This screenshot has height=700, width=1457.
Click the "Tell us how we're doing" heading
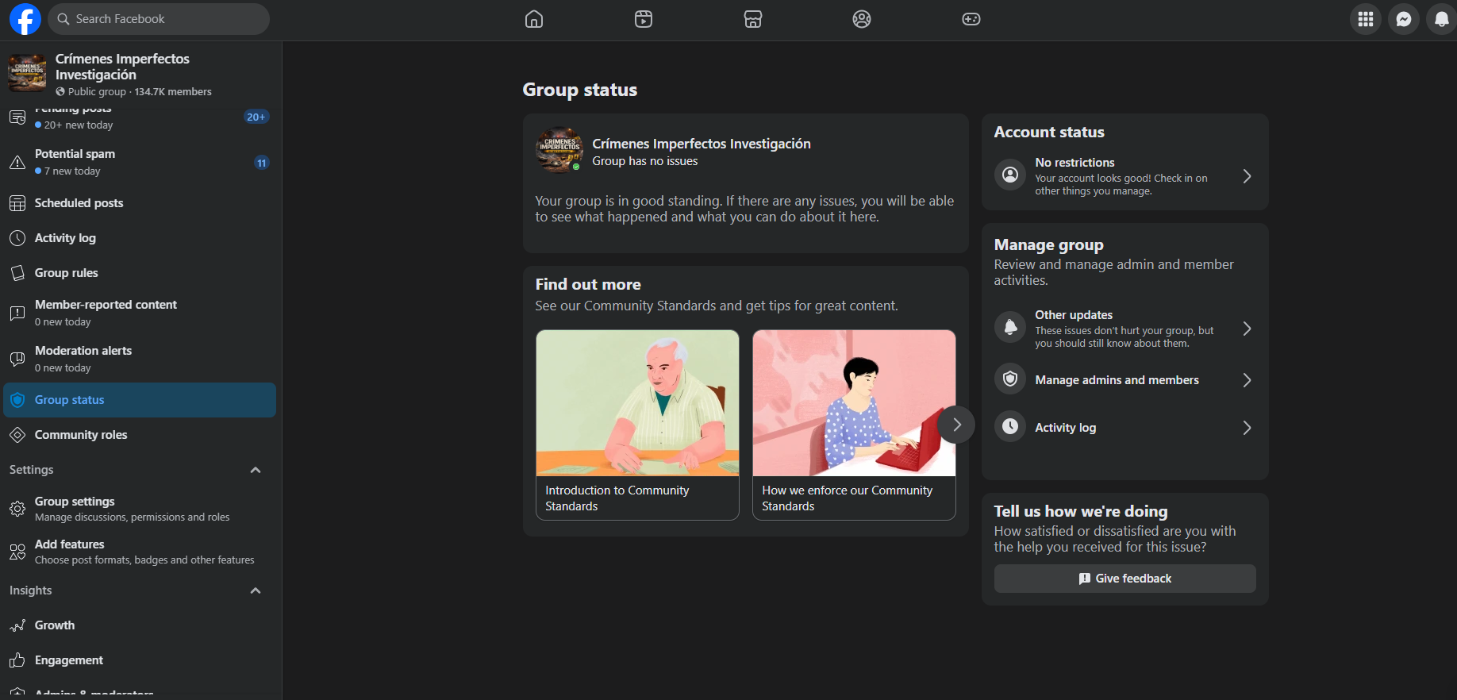1081,511
